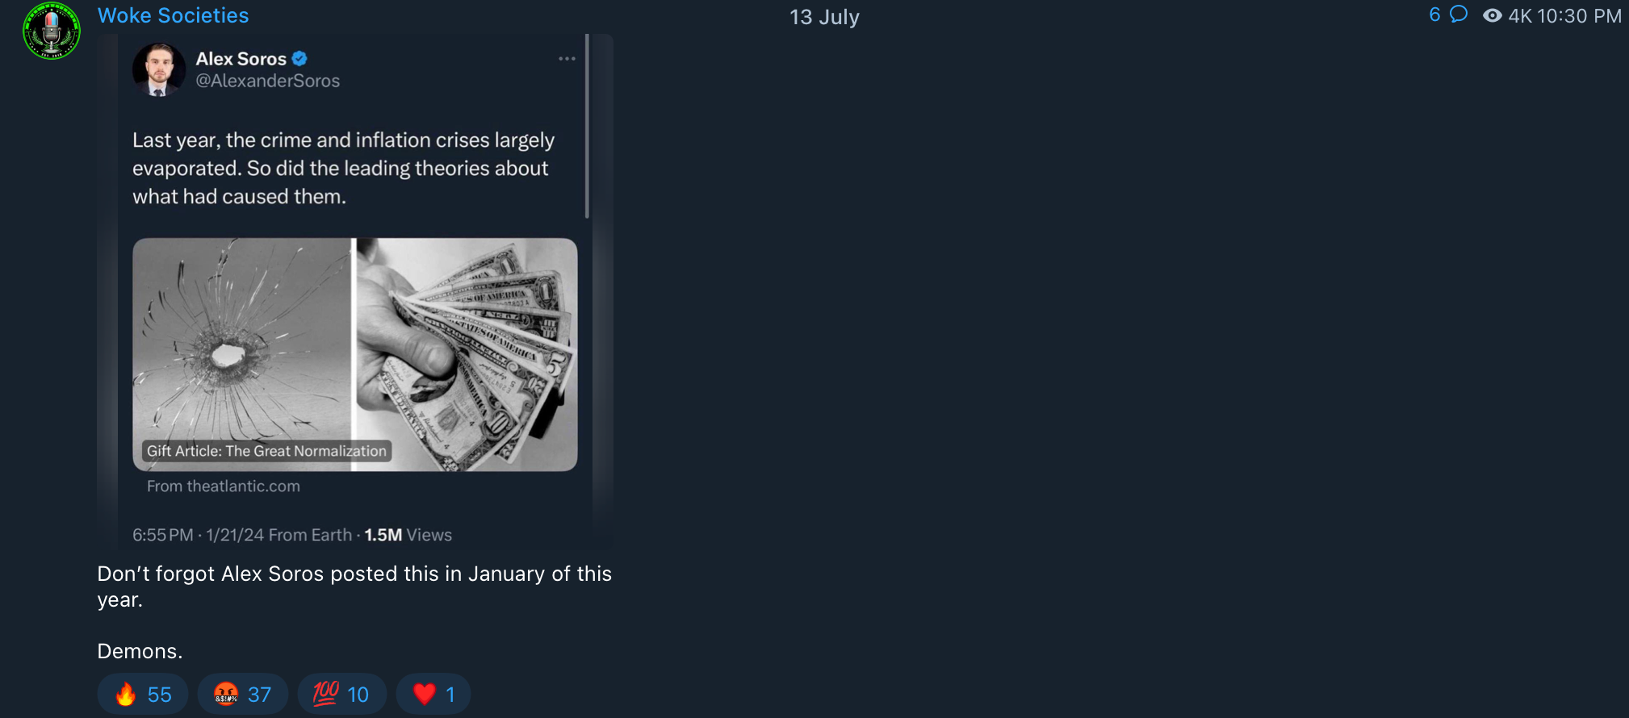
Task: Click Alex Soros profile picture
Action: coord(159,70)
